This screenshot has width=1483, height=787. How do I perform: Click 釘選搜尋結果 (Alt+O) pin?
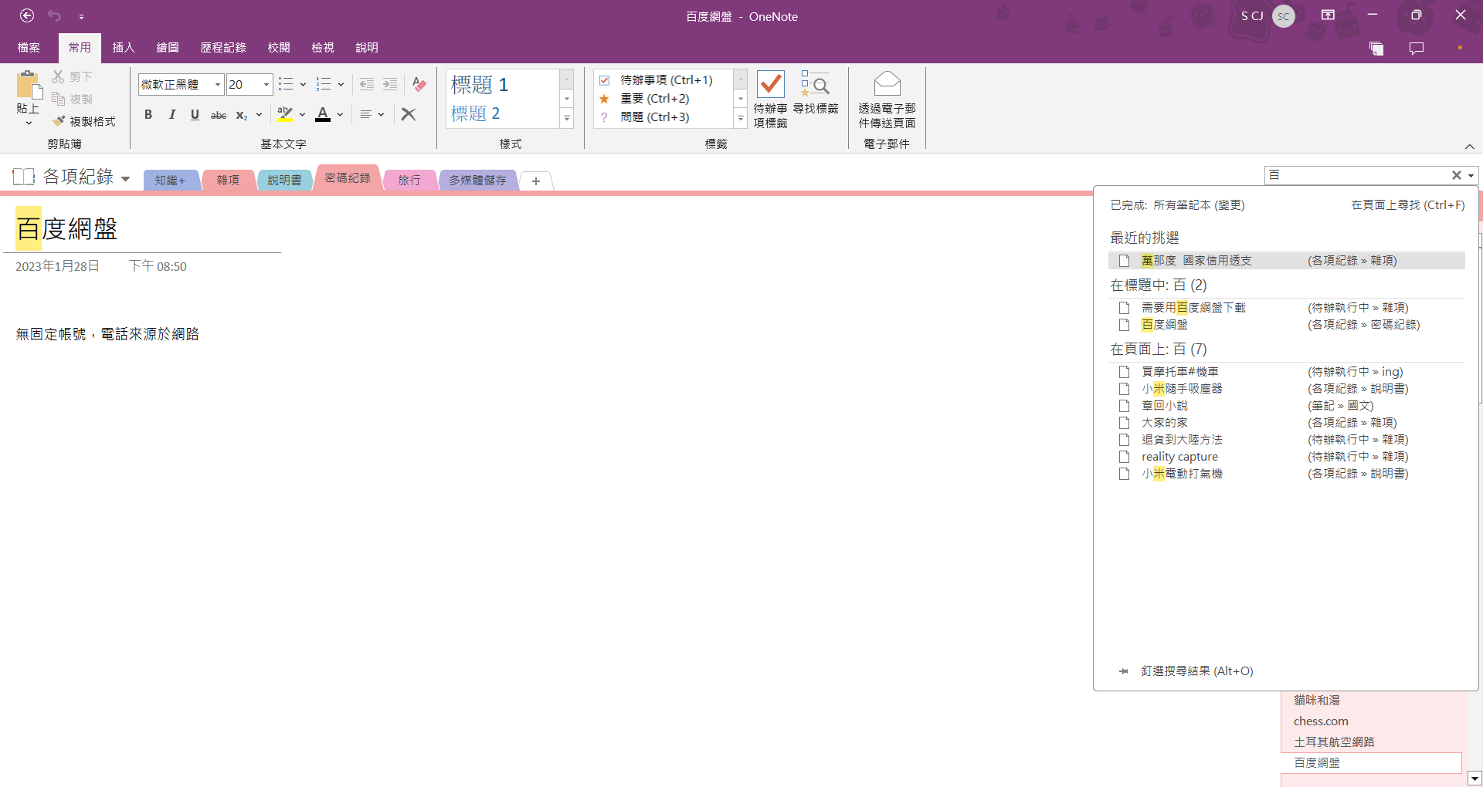(1186, 671)
